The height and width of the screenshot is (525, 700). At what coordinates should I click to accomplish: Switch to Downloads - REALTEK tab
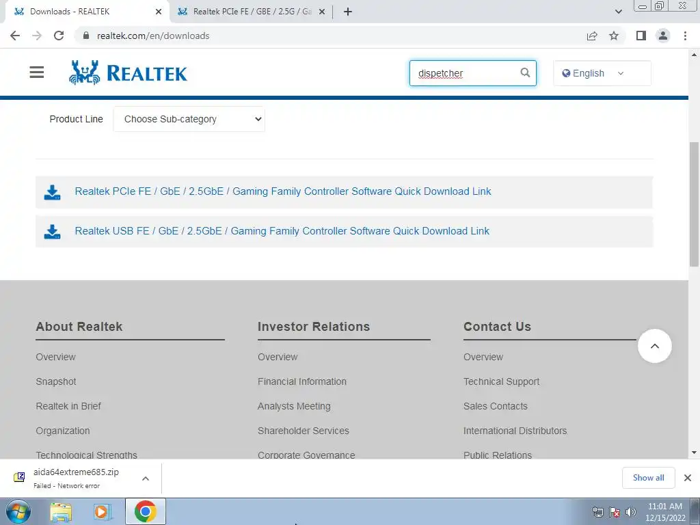point(87,12)
